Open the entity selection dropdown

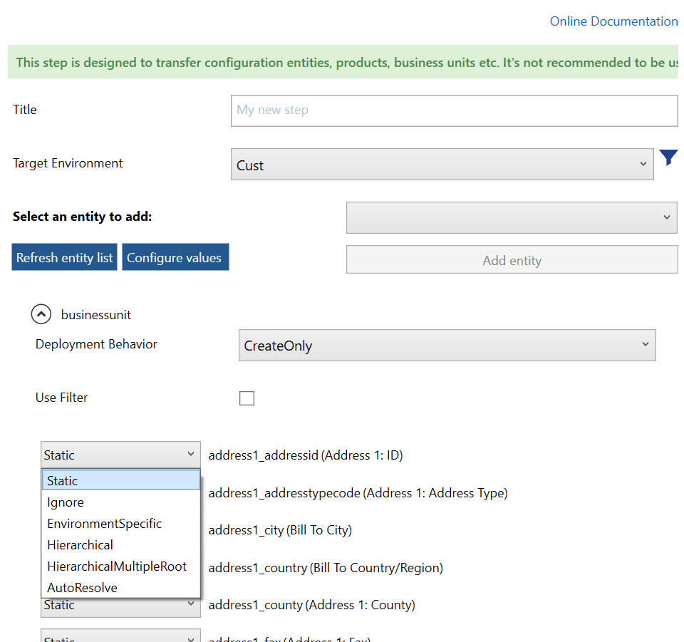(511, 217)
